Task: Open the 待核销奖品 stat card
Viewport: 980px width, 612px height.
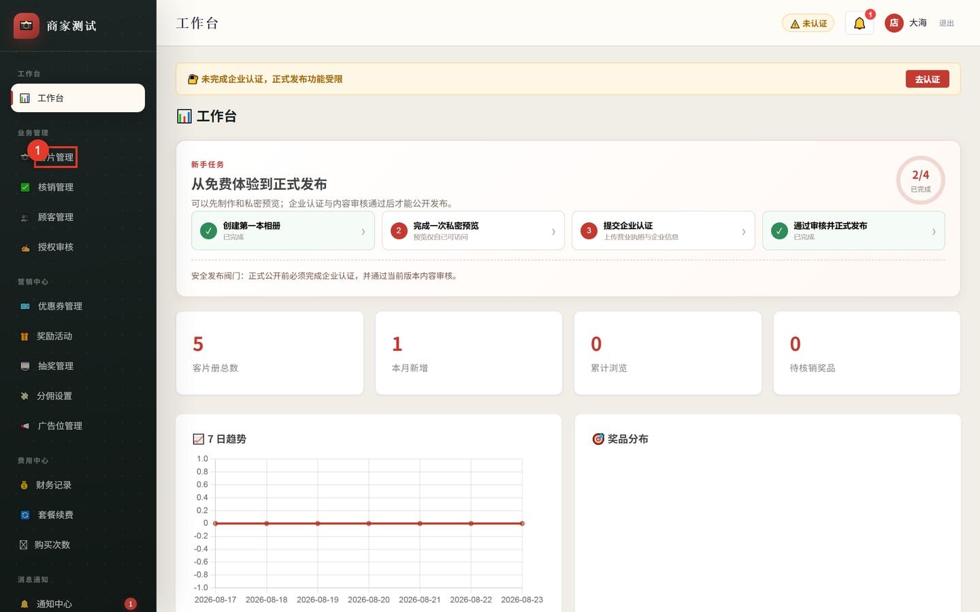Action: pyautogui.click(x=867, y=353)
